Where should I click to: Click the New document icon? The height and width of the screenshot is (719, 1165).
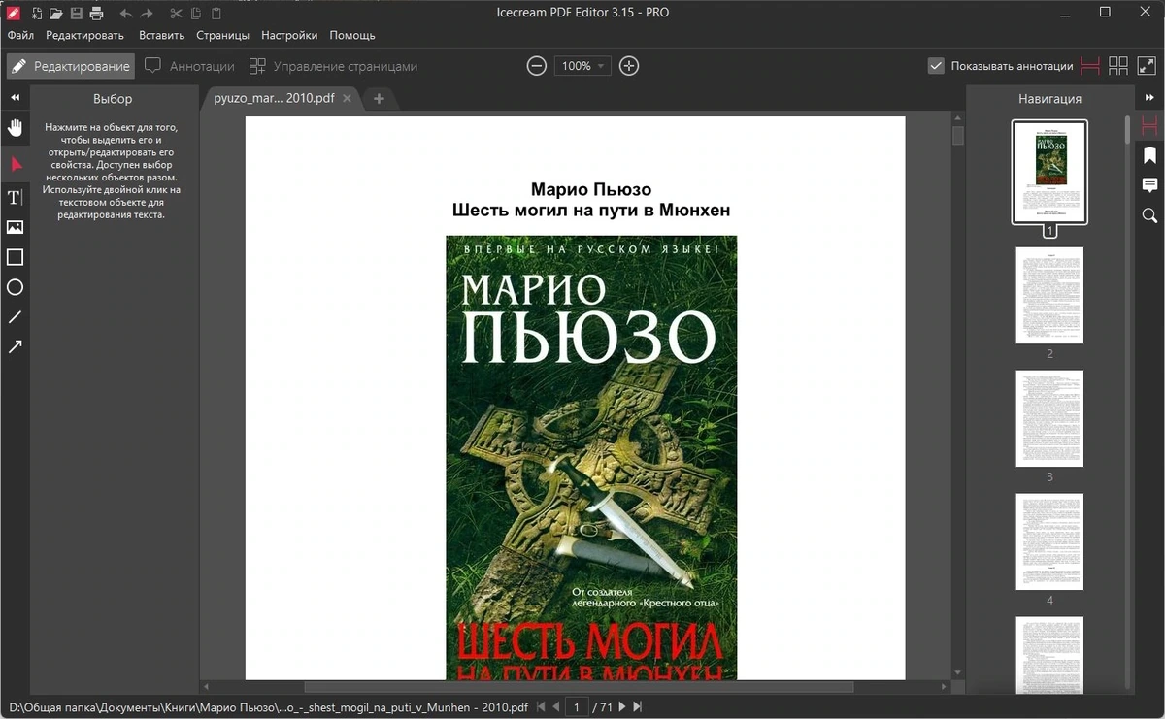[37, 13]
